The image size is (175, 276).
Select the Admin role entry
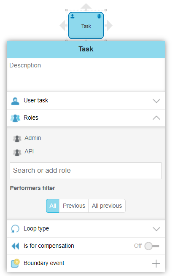pyautogui.click(x=32, y=138)
